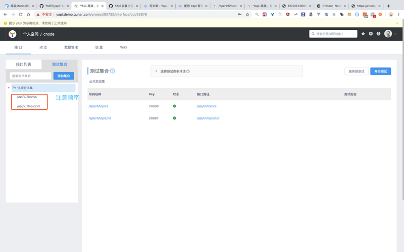Open the user avatar menu

[x=388, y=34]
